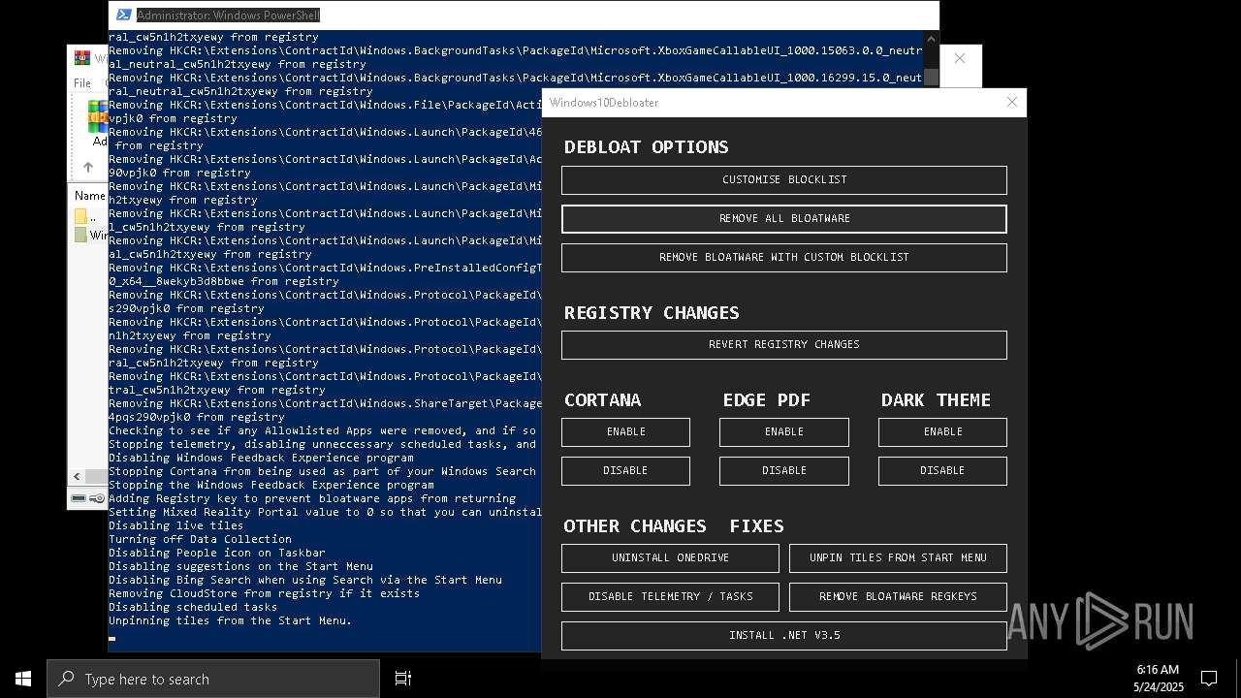Click the WinRAR Name column header
Image resolution: width=1241 pixels, height=698 pixels.
click(x=90, y=196)
